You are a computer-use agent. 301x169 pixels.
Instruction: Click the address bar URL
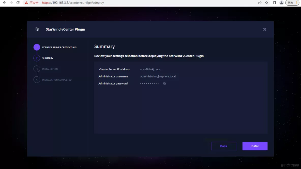click(73, 3)
